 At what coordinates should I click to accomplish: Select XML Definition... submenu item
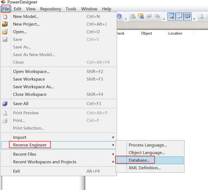[150, 168]
